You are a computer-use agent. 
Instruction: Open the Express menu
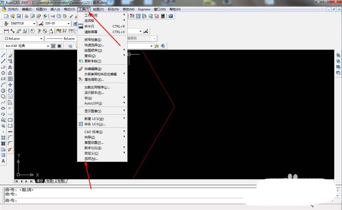(144, 9)
